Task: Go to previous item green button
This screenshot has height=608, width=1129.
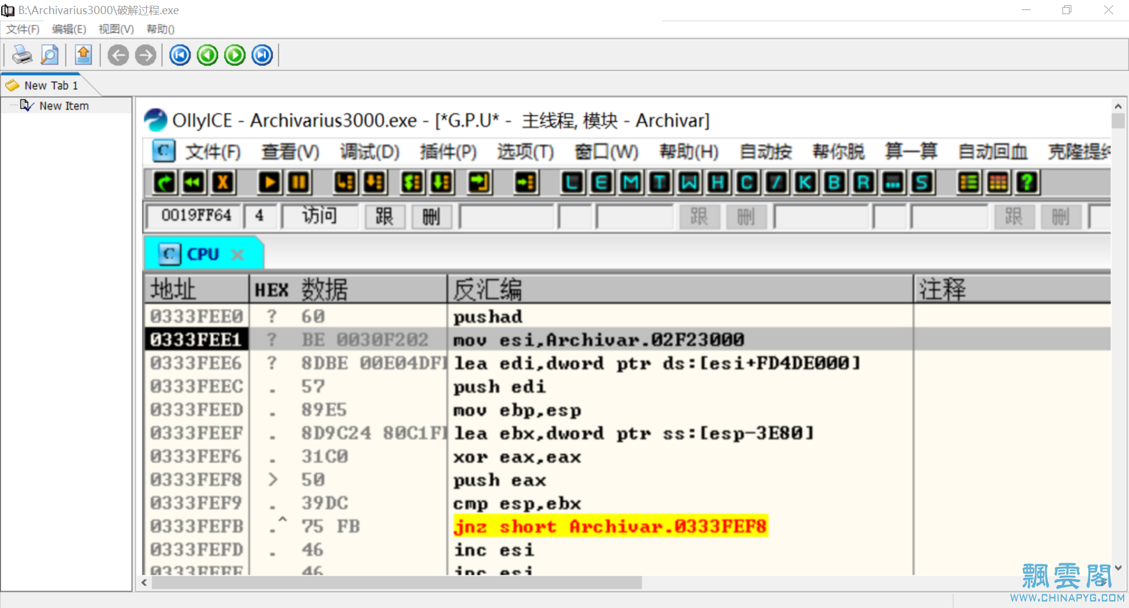Action: [207, 55]
